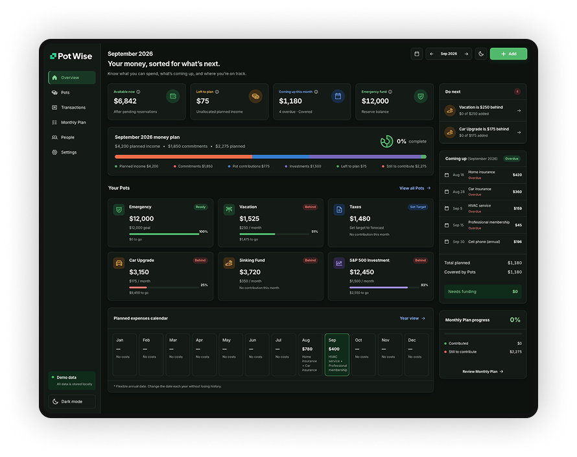Open Transactions in the sidebar
The height and width of the screenshot is (457, 577).
[72, 108]
